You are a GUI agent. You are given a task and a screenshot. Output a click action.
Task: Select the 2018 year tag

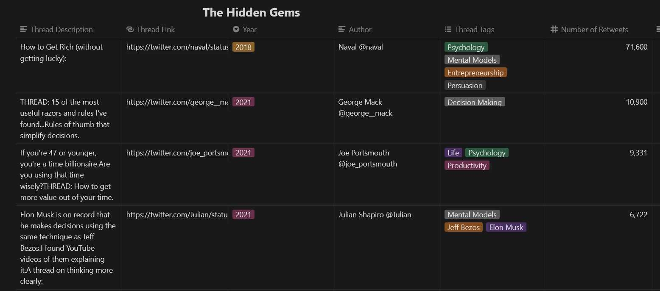(x=243, y=47)
